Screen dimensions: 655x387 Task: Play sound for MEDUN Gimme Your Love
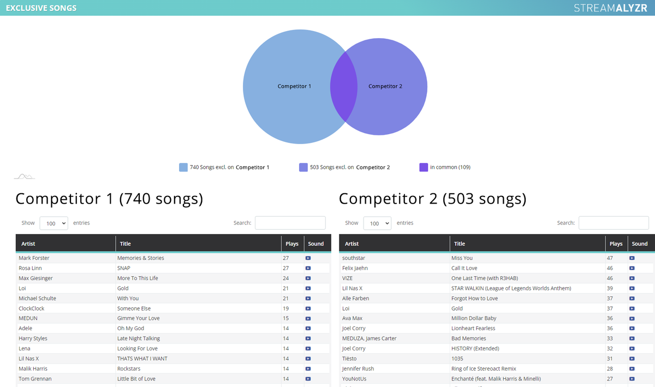click(308, 318)
